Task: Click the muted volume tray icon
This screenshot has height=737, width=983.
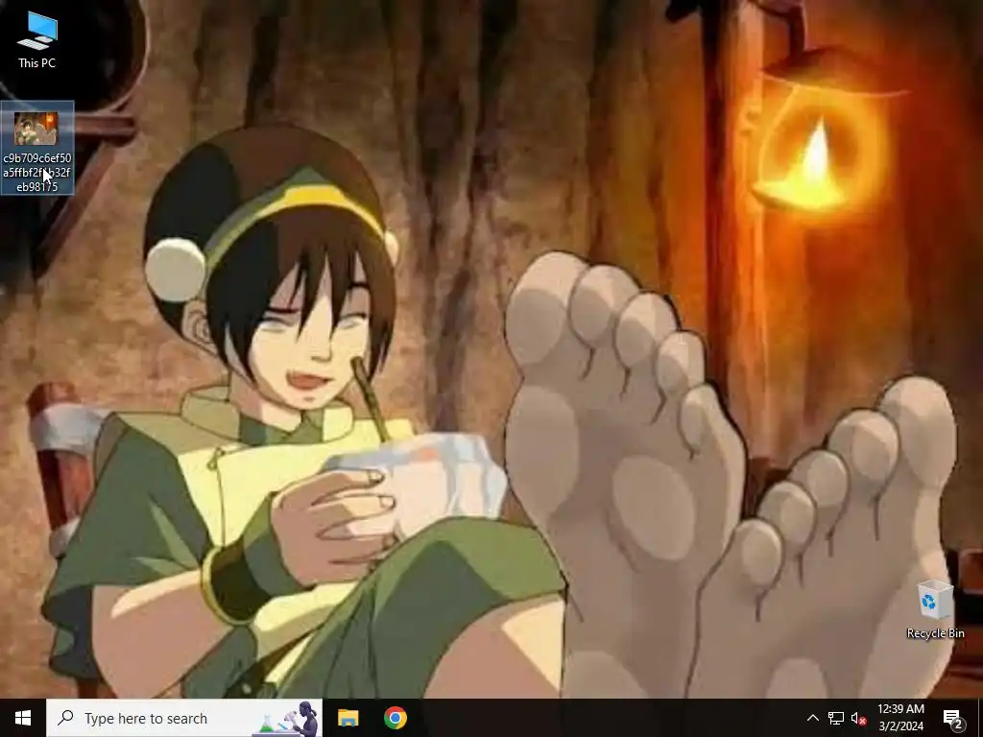Action: (x=859, y=718)
